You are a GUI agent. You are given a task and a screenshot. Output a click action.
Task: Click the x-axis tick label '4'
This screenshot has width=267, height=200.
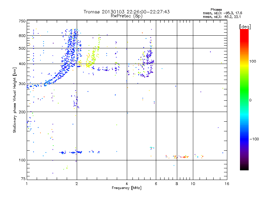click(127, 184)
